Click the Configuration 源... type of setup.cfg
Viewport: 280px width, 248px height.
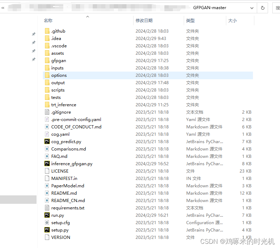coord(204,223)
